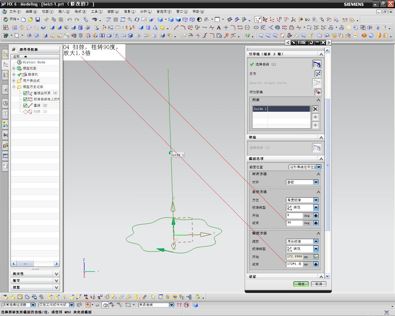Toggle the 摄像机 camera check mark
The image size is (395, 316).
pyautogui.click(x=19, y=74)
